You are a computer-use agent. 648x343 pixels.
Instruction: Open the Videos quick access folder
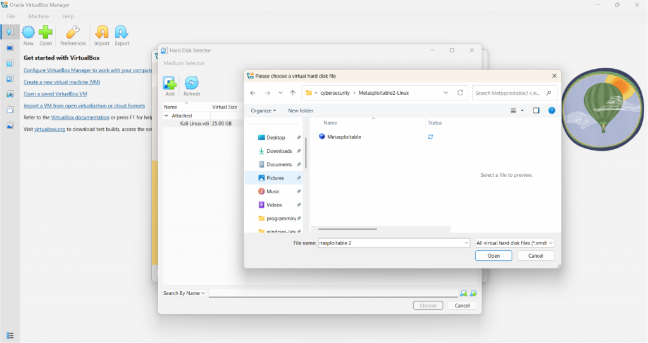pos(273,205)
